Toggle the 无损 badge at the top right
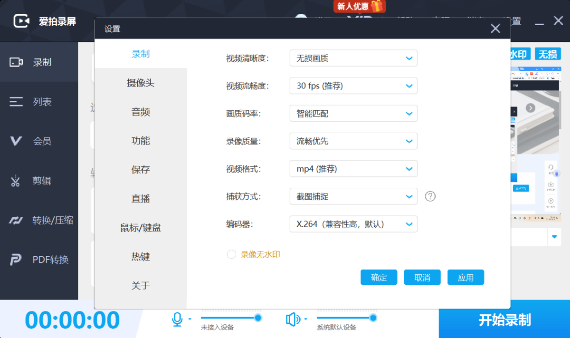The width and height of the screenshot is (570, 338). click(x=548, y=54)
